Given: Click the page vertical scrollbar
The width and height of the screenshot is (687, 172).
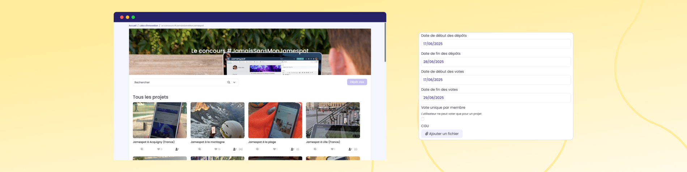Looking at the screenshot, I should [385, 42].
